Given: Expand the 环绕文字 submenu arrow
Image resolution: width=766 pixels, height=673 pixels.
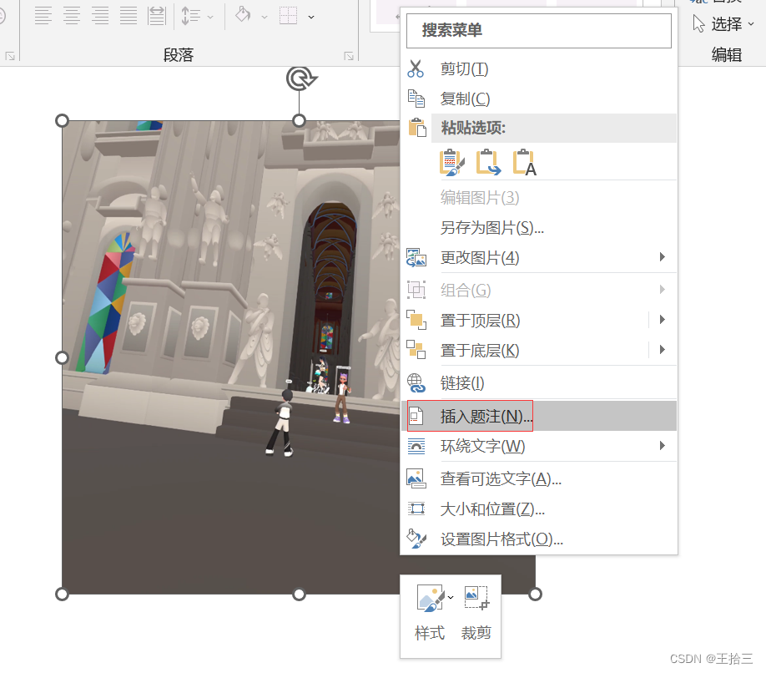Looking at the screenshot, I should pyautogui.click(x=662, y=445).
